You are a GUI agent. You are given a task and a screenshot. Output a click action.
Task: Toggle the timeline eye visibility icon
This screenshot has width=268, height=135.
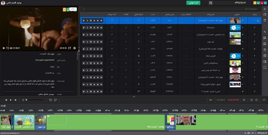coord(244,100)
